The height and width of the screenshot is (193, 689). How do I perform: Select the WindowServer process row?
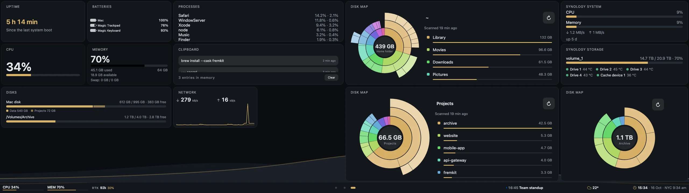258,20
